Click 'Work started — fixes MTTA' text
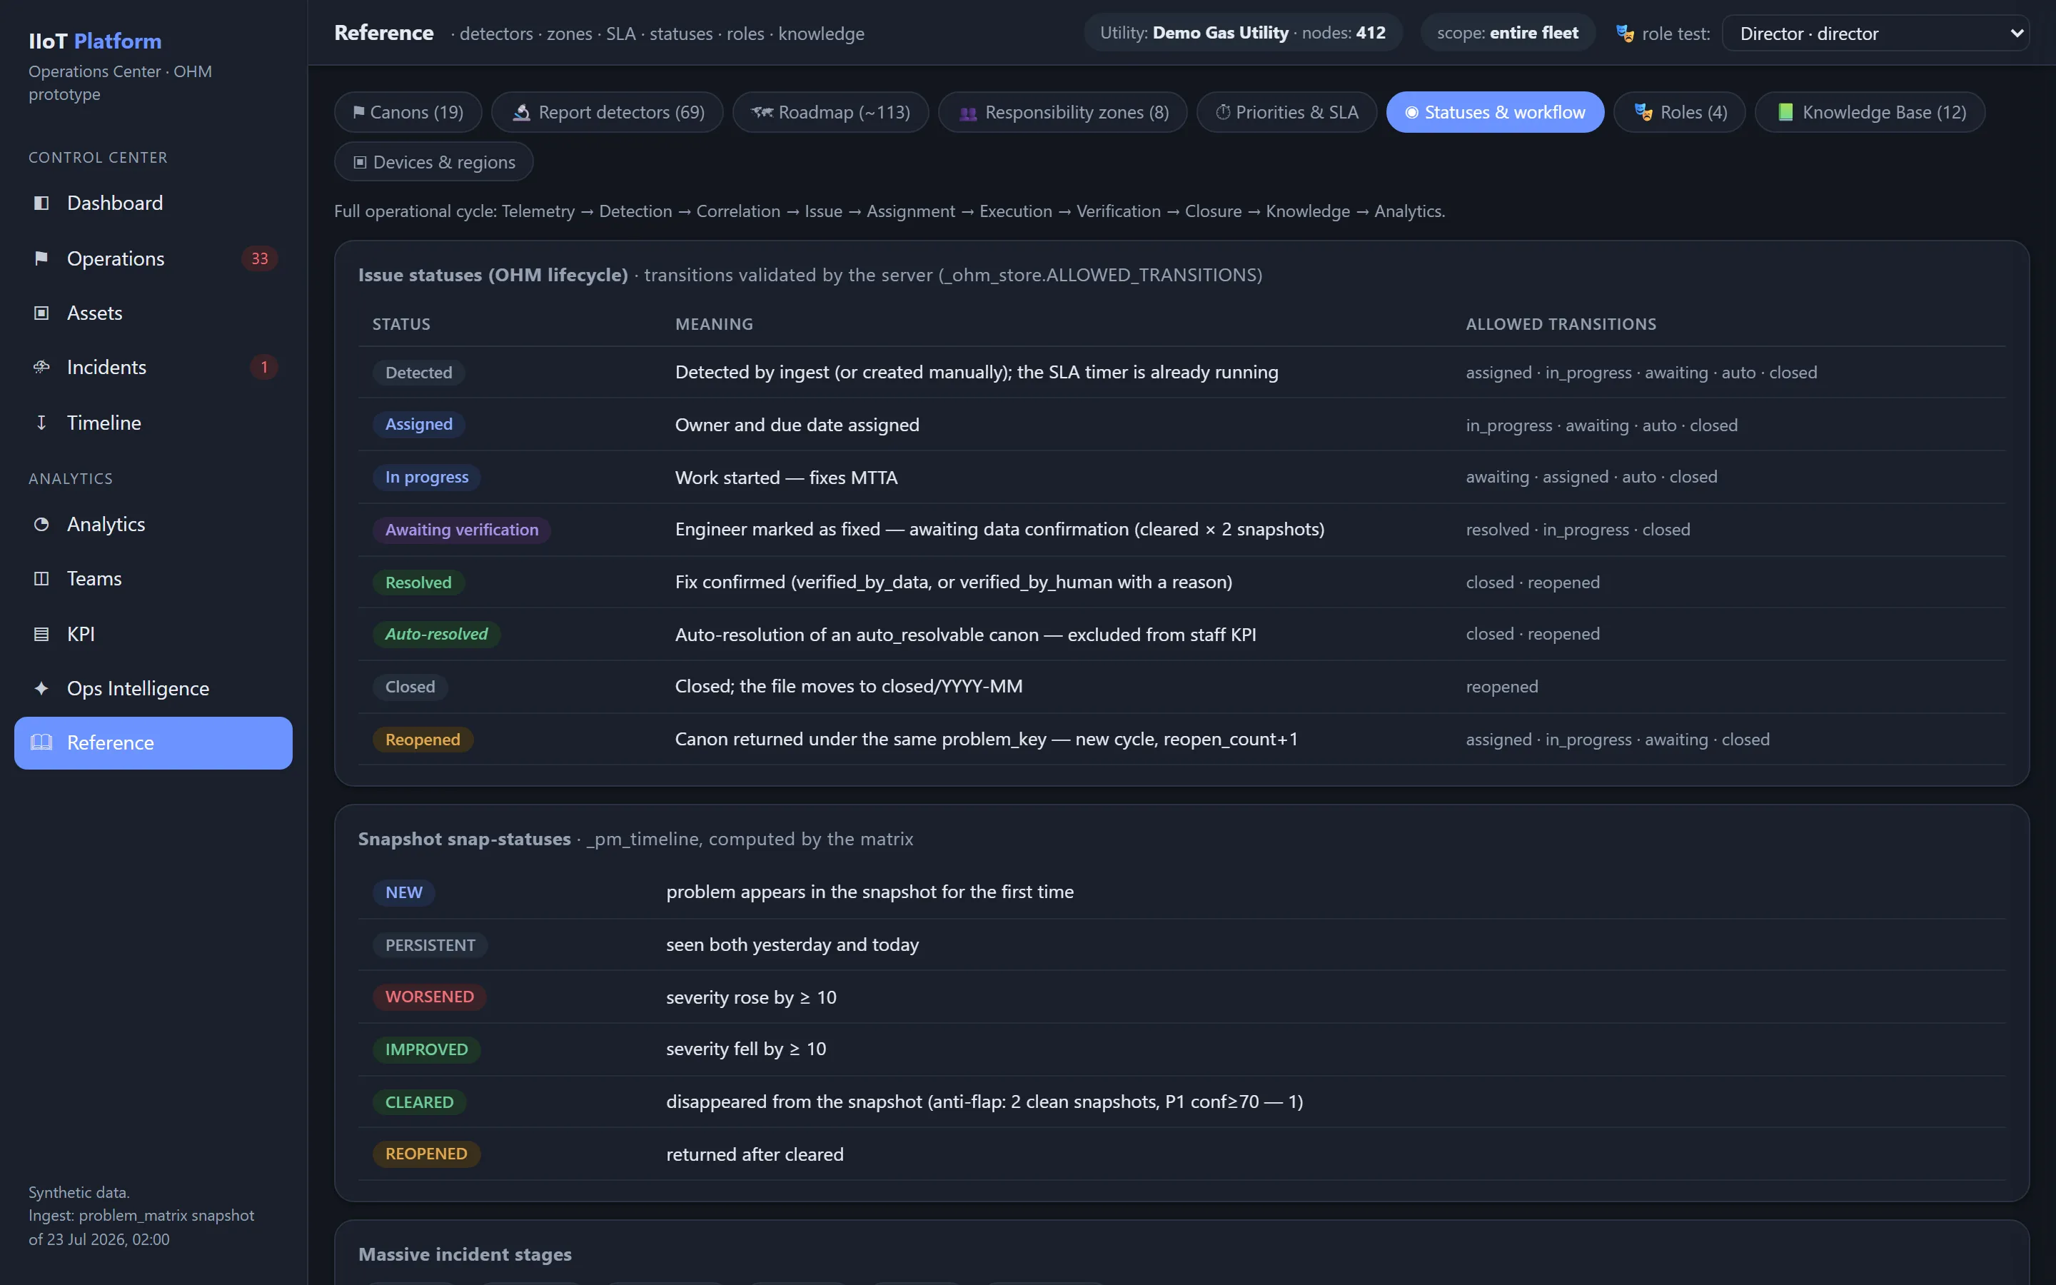 click(786, 478)
